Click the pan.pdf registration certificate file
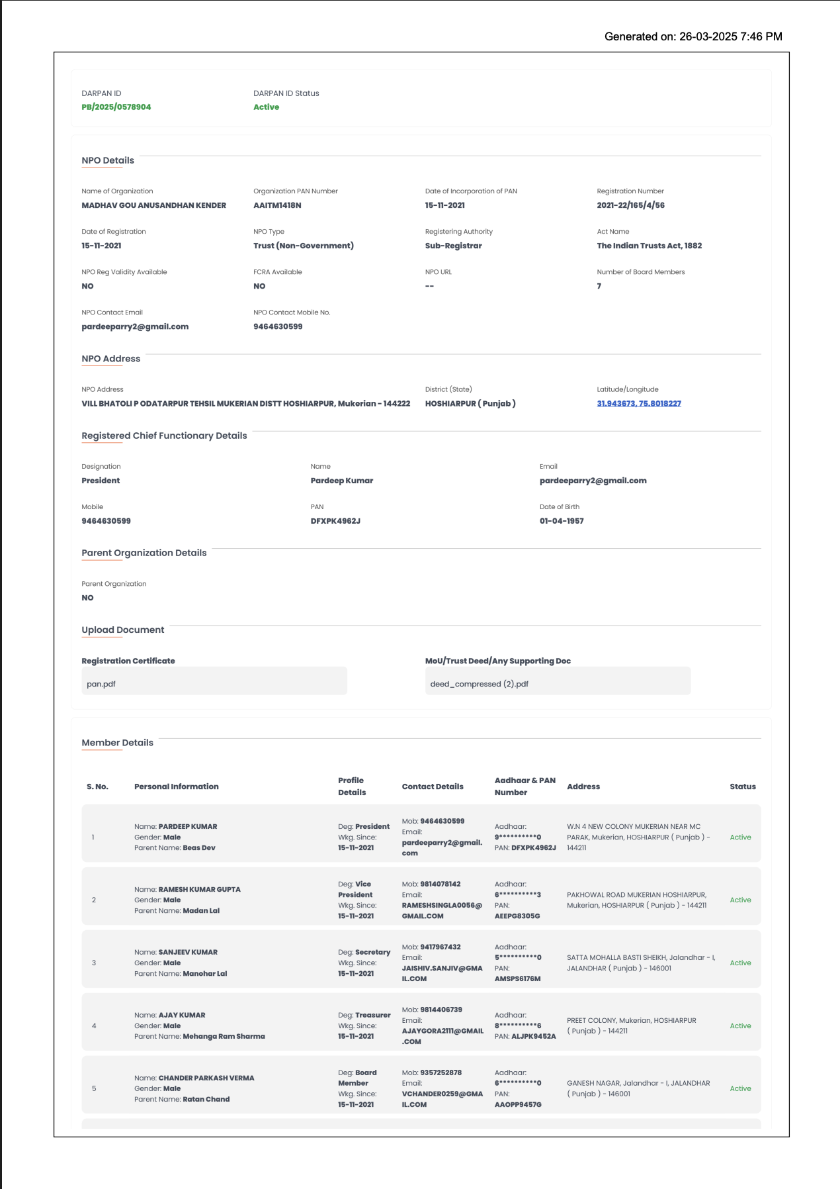Image resolution: width=840 pixels, height=1189 pixels. coord(101,684)
